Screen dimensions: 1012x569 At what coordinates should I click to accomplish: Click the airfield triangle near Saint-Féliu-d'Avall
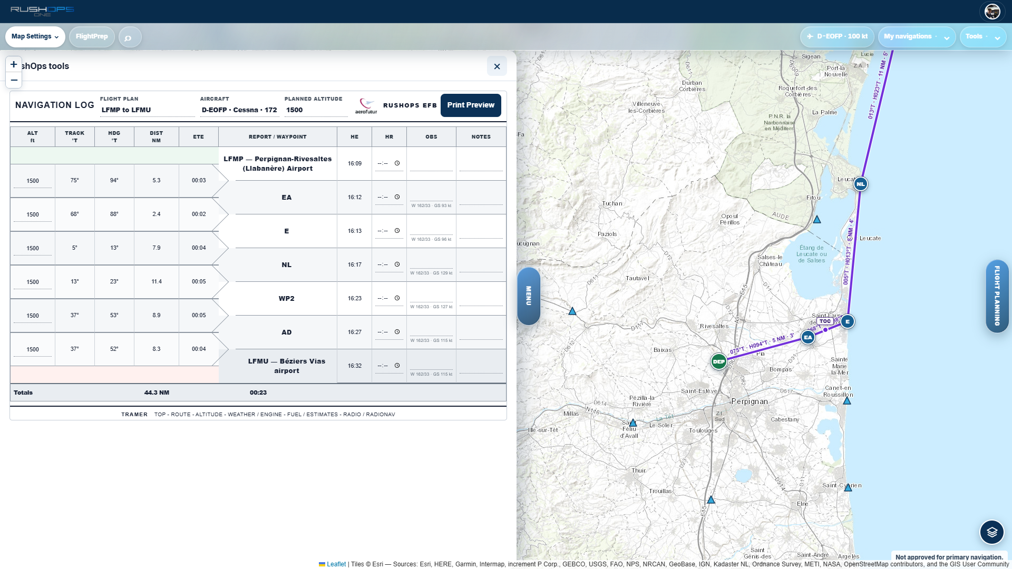(x=633, y=423)
